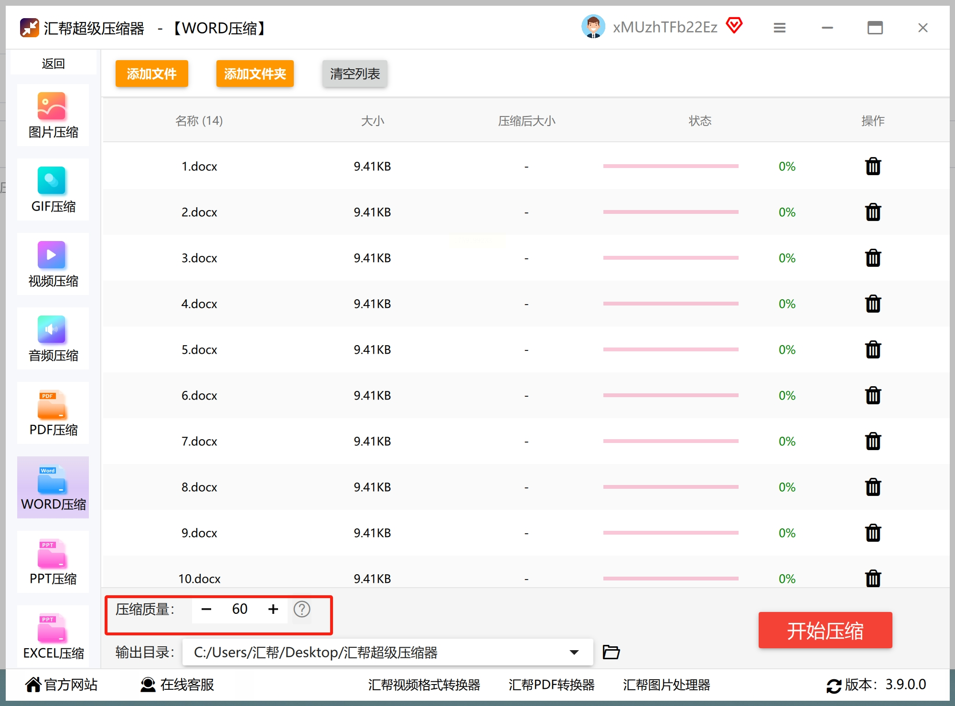
Task: Browse output folder via folder icon
Action: (x=611, y=652)
